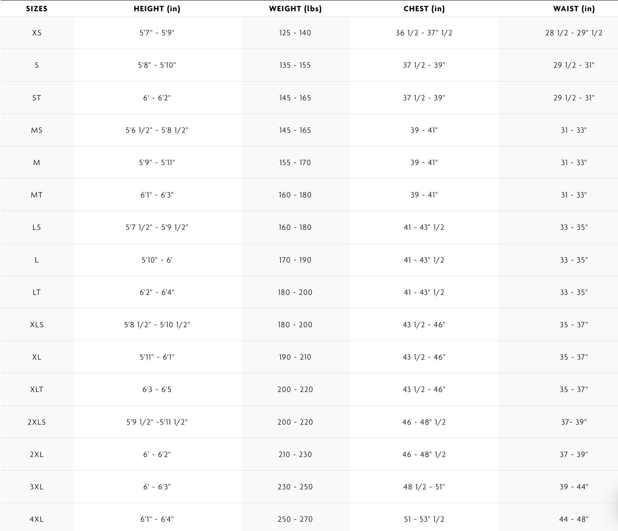The height and width of the screenshot is (531, 618).
Task: Select the chest value 36 1/2 - 37" 1/2
Action: pyautogui.click(x=424, y=33)
